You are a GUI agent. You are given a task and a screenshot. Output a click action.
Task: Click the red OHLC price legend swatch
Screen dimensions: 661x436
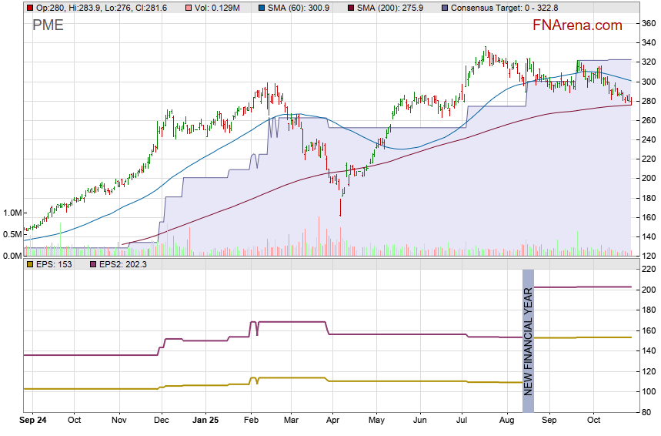coord(29,8)
